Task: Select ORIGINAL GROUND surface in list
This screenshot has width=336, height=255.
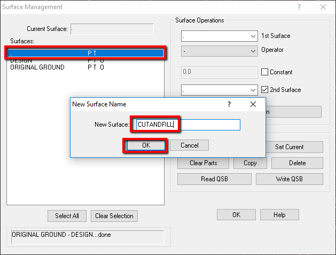Action: pos(37,68)
